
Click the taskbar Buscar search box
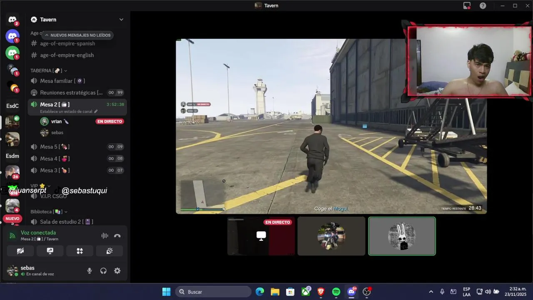pos(213,292)
